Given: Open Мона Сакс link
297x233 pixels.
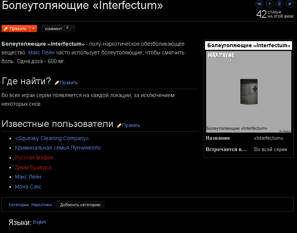Looking at the screenshot, I should pyautogui.click(x=28, y=187).
